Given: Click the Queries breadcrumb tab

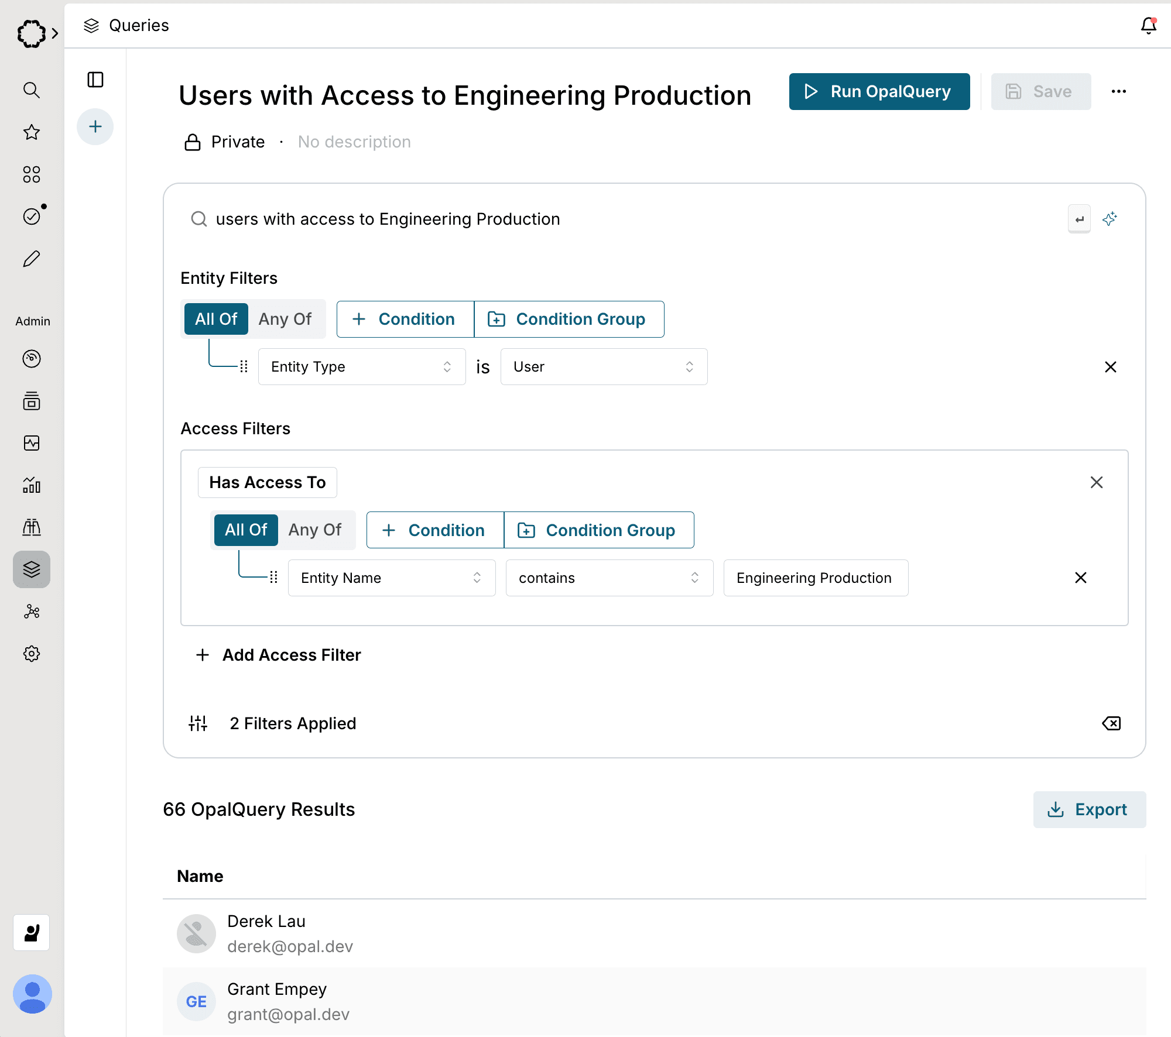Looking at the screenshot, I should point(138,26).
